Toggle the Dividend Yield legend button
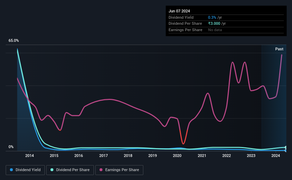The height and width of the screenshot is (180, 292). pyautogui.click(x=25, y=170)
